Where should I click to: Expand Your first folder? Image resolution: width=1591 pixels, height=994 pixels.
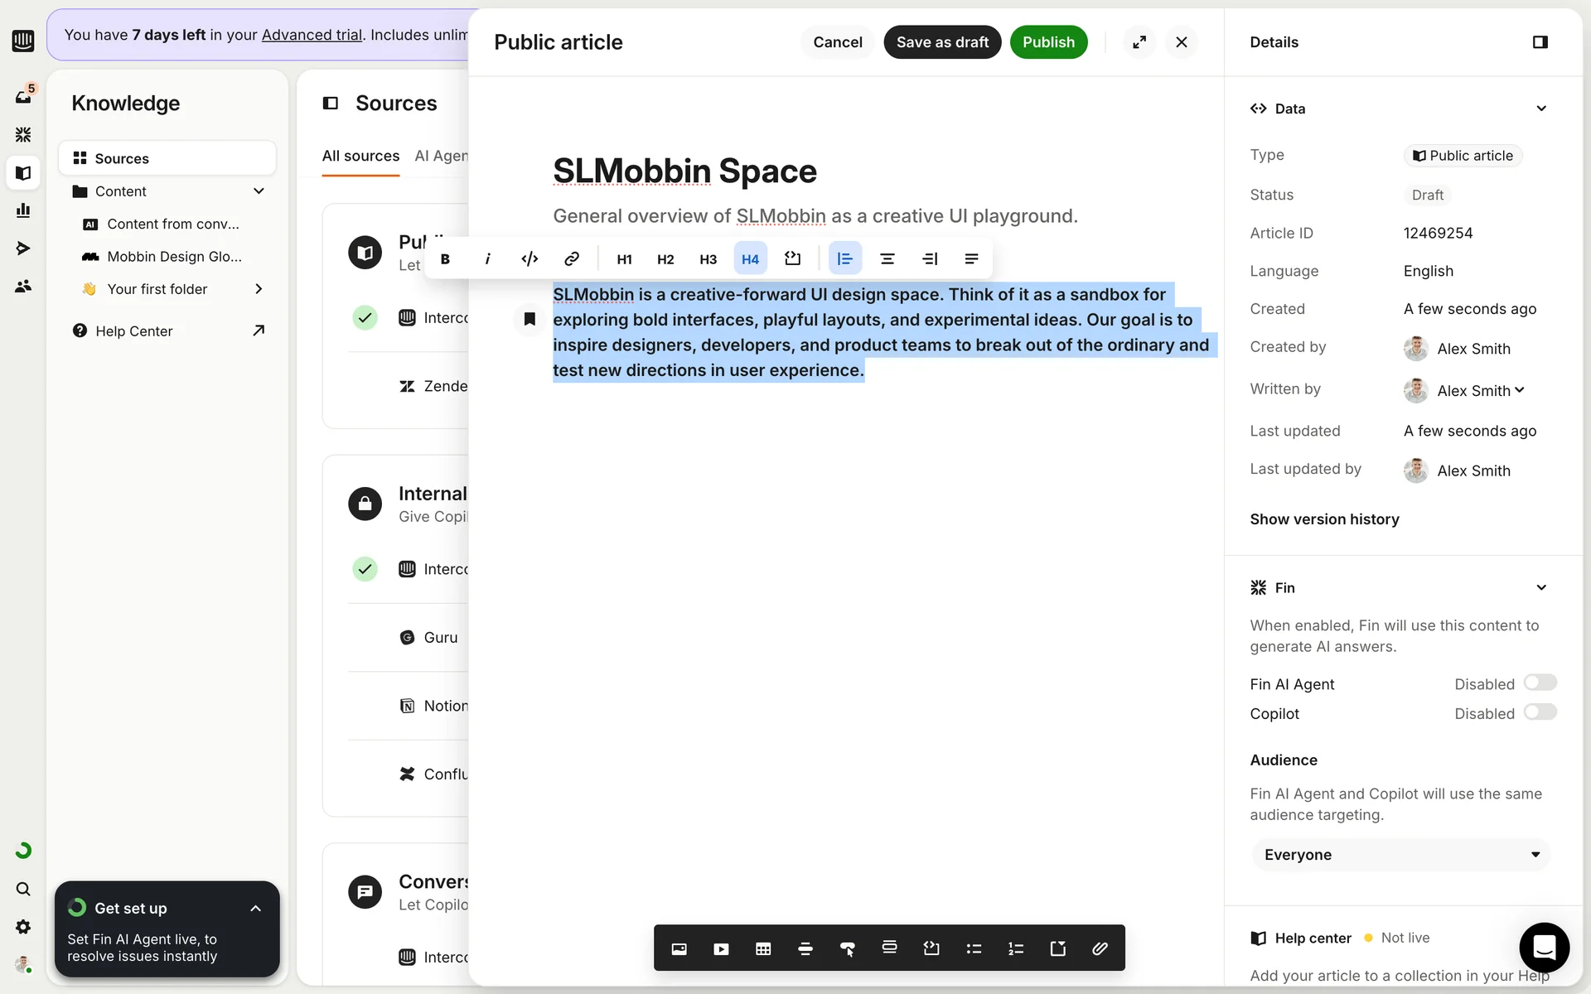(259, 289)
